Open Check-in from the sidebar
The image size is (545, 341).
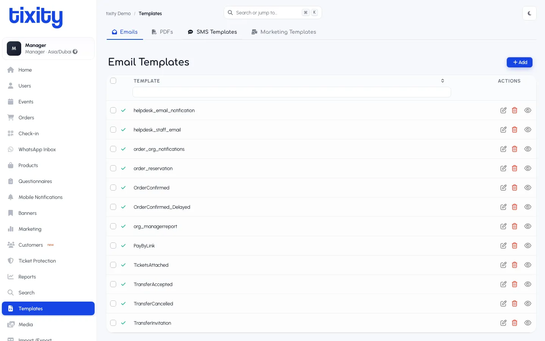(x=48, y=133)
